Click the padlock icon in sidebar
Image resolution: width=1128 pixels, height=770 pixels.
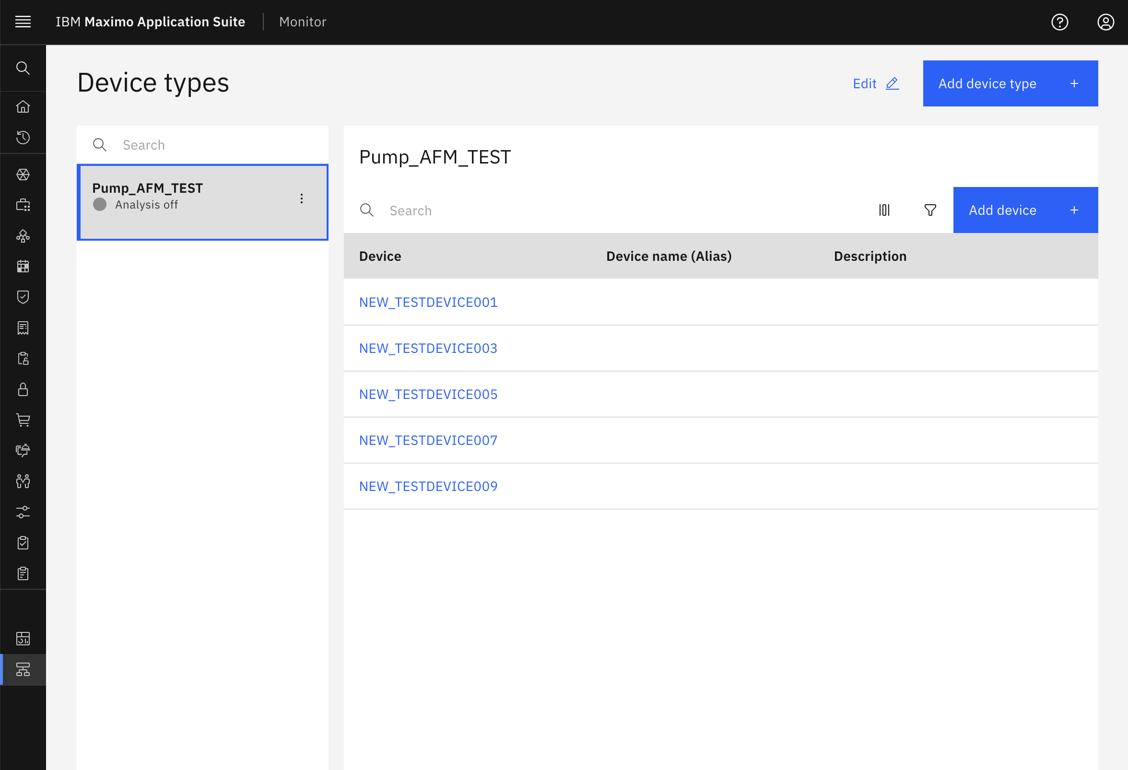point(23,389)
